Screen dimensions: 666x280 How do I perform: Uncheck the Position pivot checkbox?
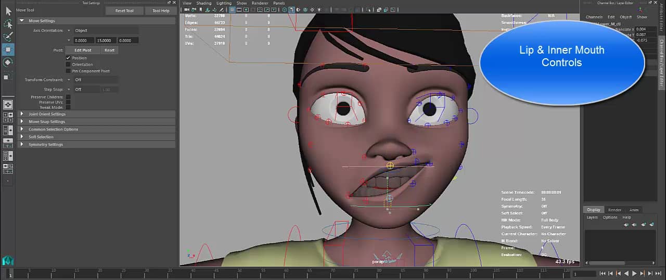68,58
